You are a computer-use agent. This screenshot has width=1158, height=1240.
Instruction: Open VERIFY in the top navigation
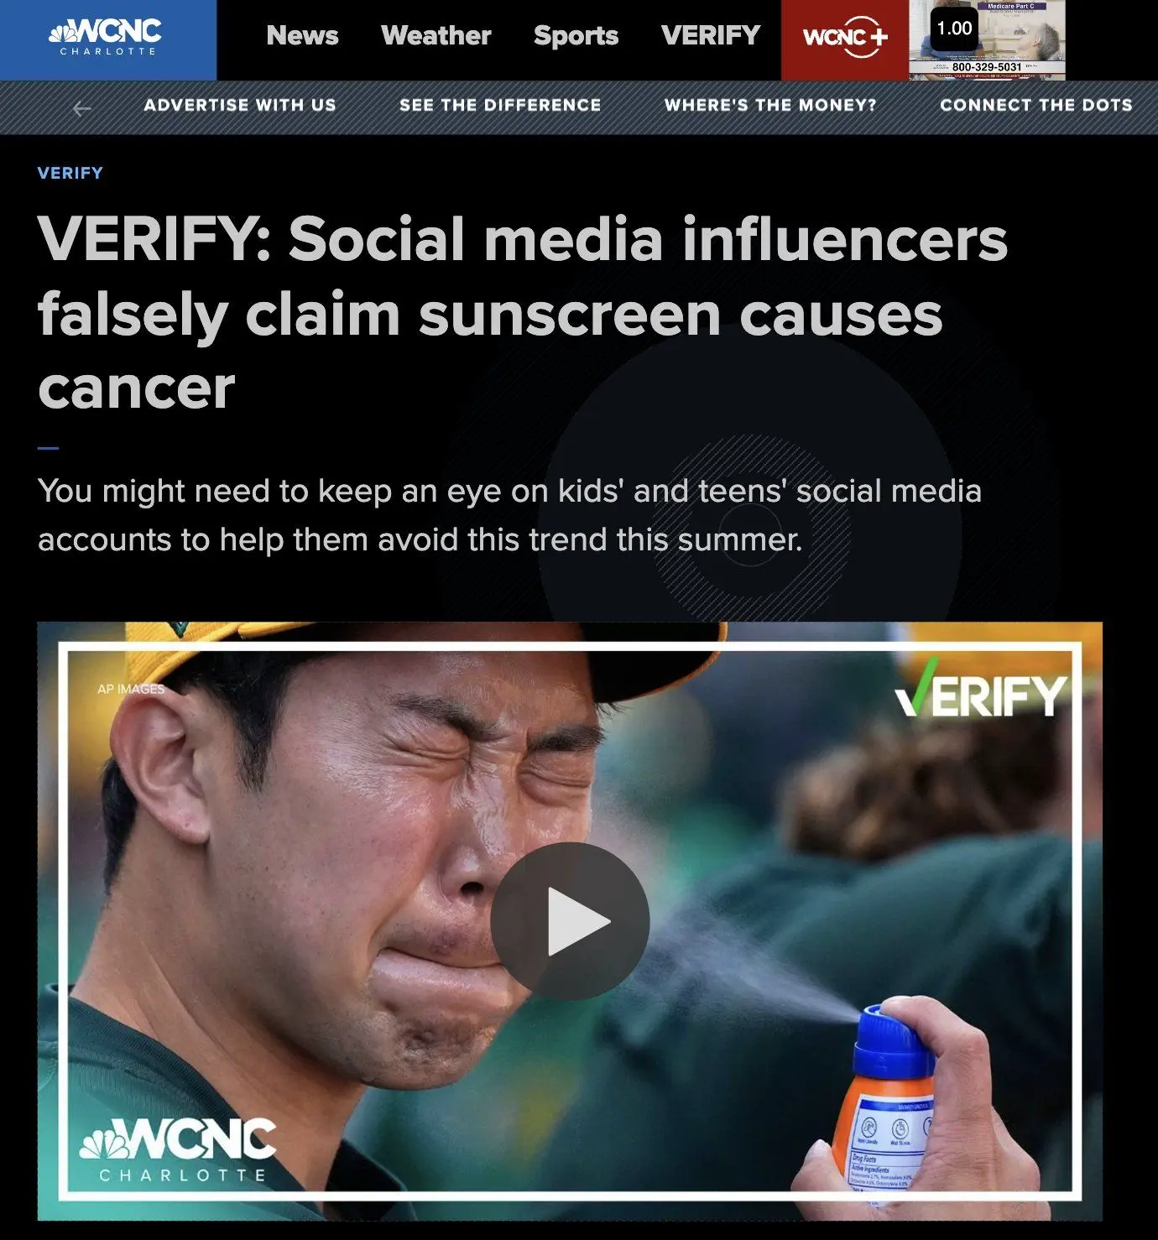coord(710,36)
